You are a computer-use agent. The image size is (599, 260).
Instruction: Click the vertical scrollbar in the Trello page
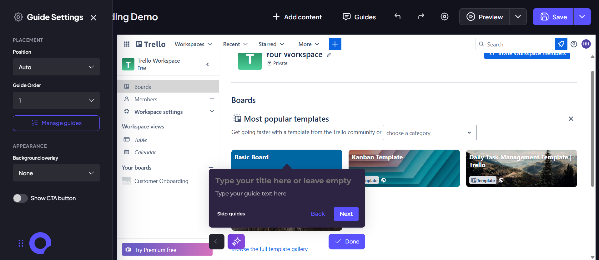pyautogui.click(x=592, y=129)
